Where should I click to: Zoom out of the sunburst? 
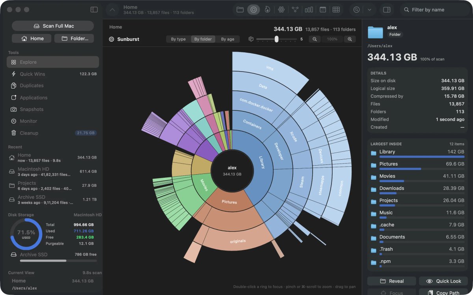pos(315,39)
